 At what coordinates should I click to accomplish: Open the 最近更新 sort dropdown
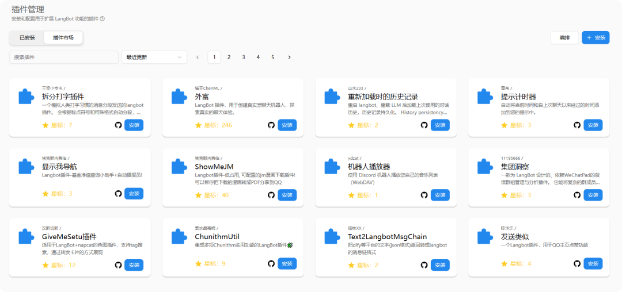click(154, 57)
